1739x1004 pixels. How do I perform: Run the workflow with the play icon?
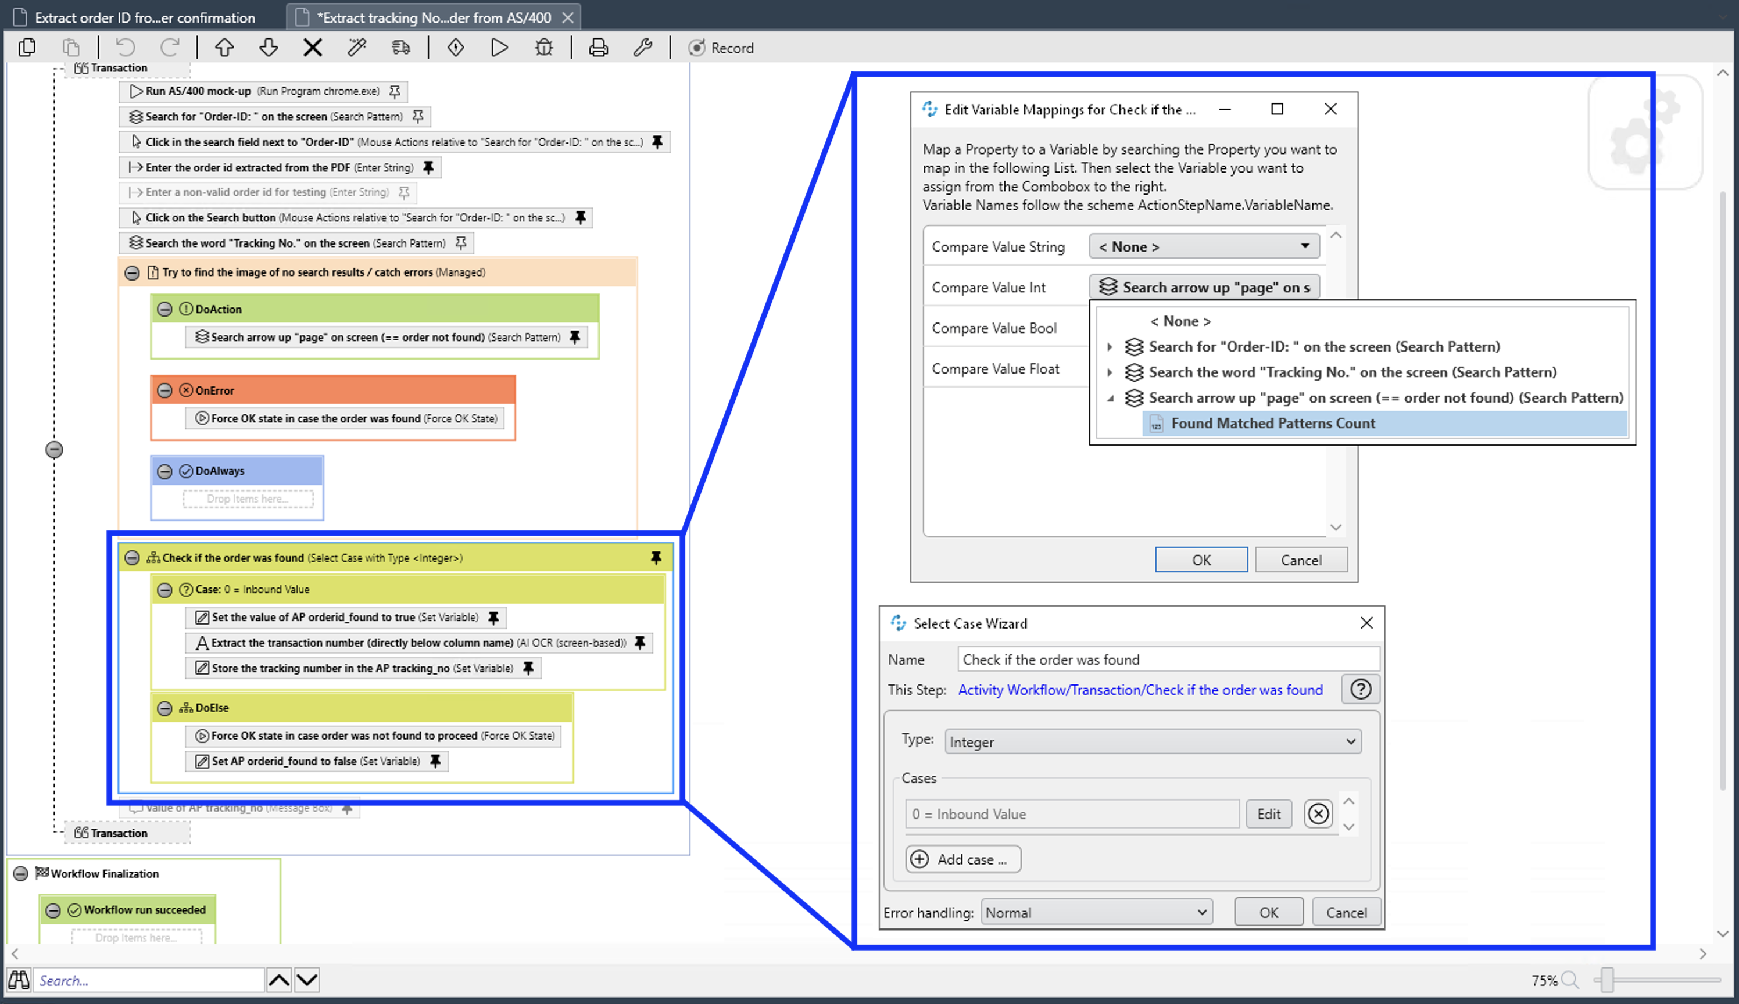[x=499, y=48]
